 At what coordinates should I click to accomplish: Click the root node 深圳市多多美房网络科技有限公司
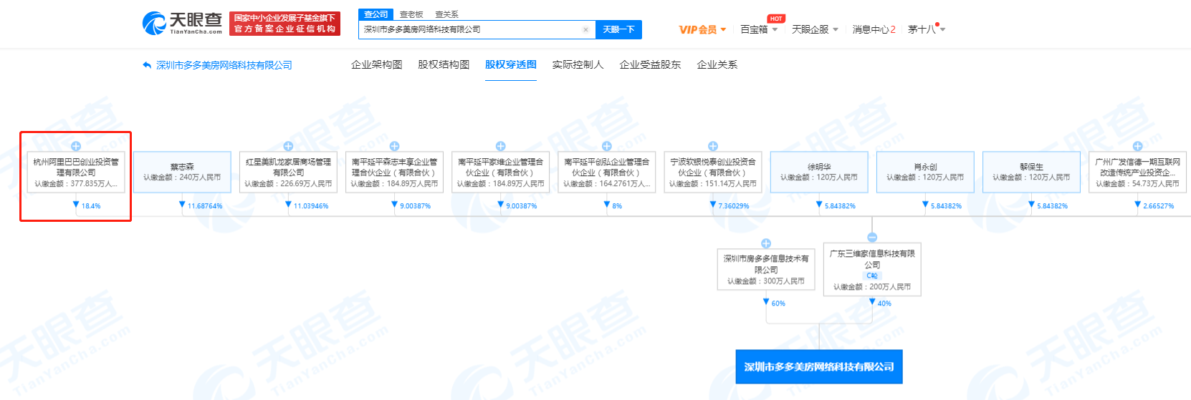click(819, 367)
